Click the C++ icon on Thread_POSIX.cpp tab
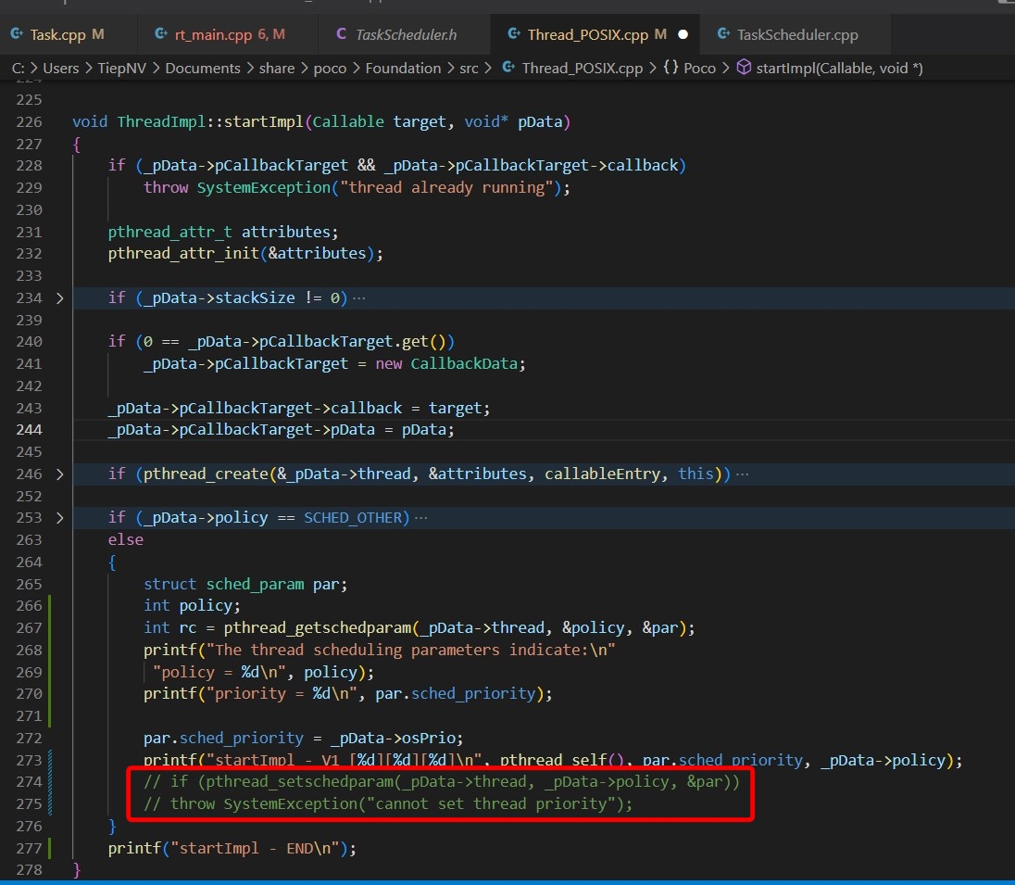This screenshot has width=1015, height=885. point(514,33)
